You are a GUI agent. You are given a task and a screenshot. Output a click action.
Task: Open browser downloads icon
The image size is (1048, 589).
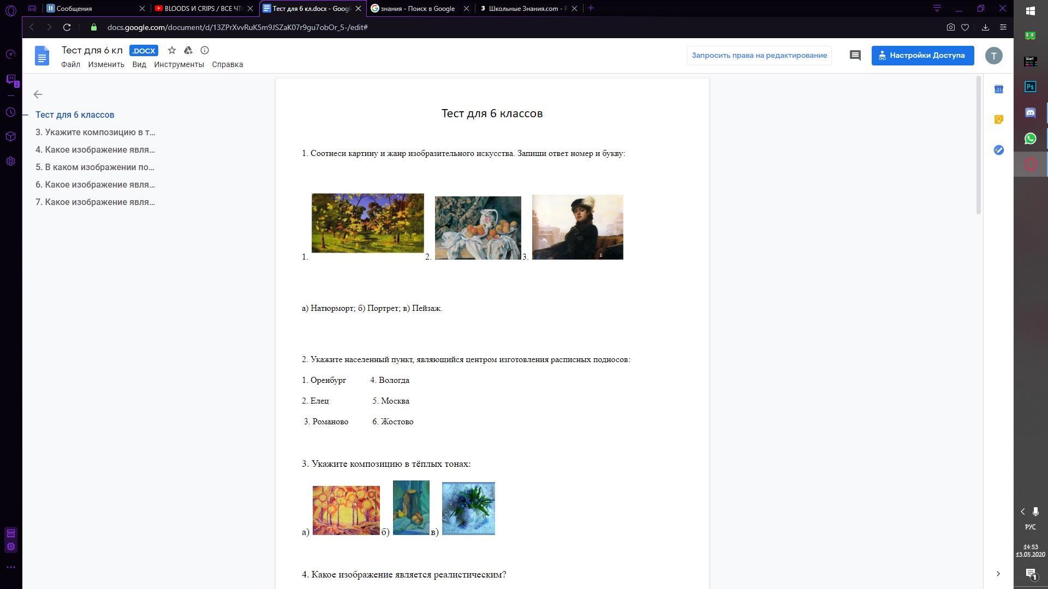[985, 27]
